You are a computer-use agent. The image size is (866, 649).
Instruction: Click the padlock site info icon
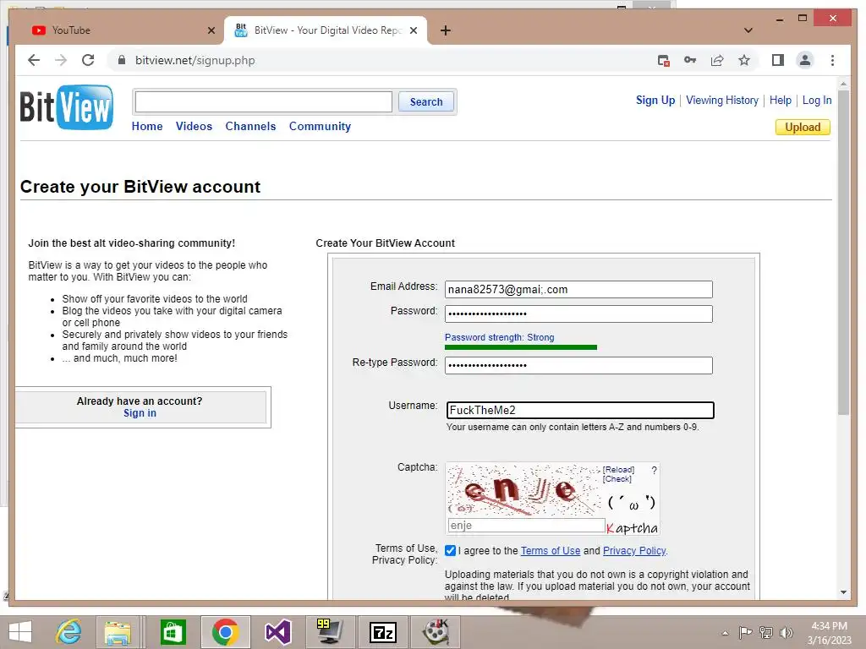click(122, 60)
